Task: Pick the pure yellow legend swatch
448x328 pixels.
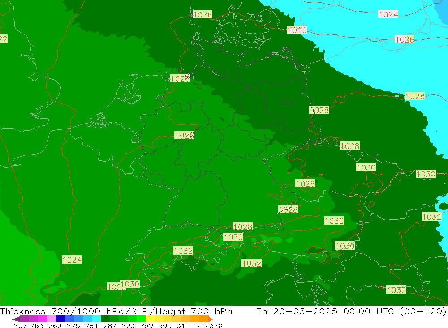Action: click(x=150, y=319)
